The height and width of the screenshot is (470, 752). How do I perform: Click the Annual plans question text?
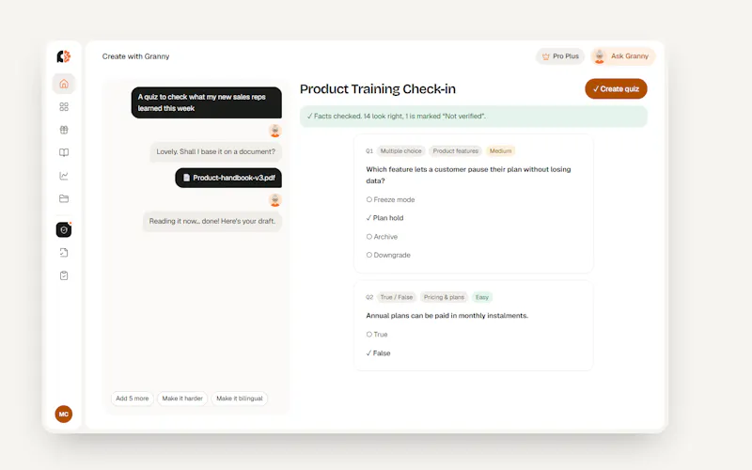pyautogui.click(x=447, y=316)
